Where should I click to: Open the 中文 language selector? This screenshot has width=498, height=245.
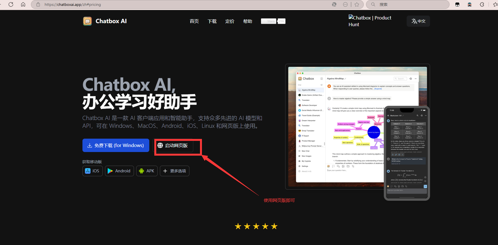418,21
